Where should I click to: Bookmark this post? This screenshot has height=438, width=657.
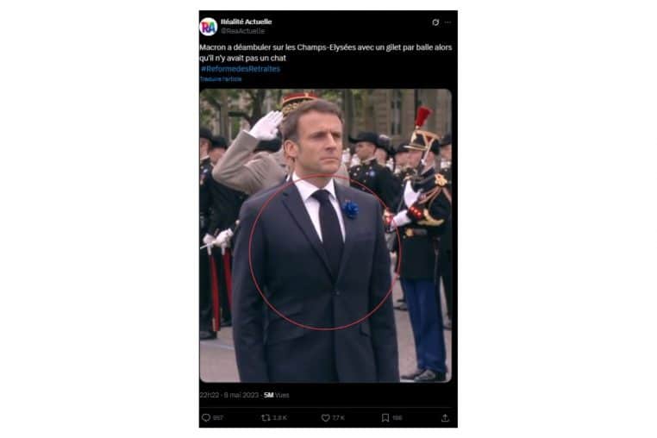[x=385, y=417]
